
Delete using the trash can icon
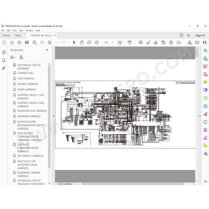[x=171, y=42]
